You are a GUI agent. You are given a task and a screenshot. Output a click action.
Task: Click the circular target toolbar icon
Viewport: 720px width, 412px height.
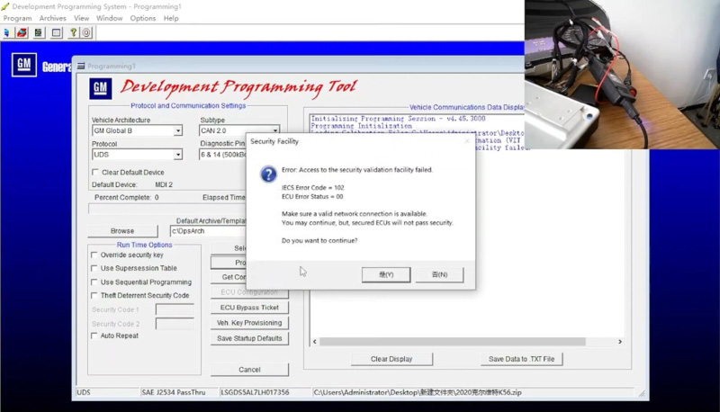pos(86,33)
